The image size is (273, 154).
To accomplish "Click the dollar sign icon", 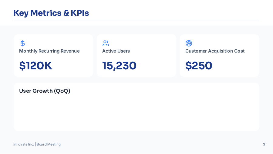I will 22,43.
